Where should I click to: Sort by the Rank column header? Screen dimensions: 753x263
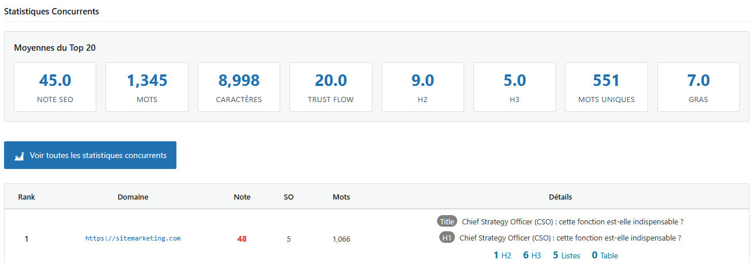pos(27,197)
